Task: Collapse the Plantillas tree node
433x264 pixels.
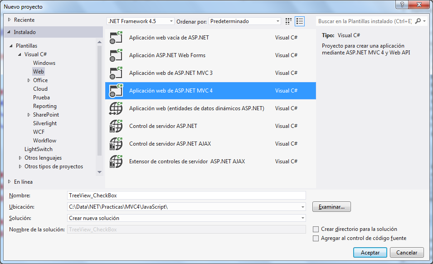Action: 11,46
